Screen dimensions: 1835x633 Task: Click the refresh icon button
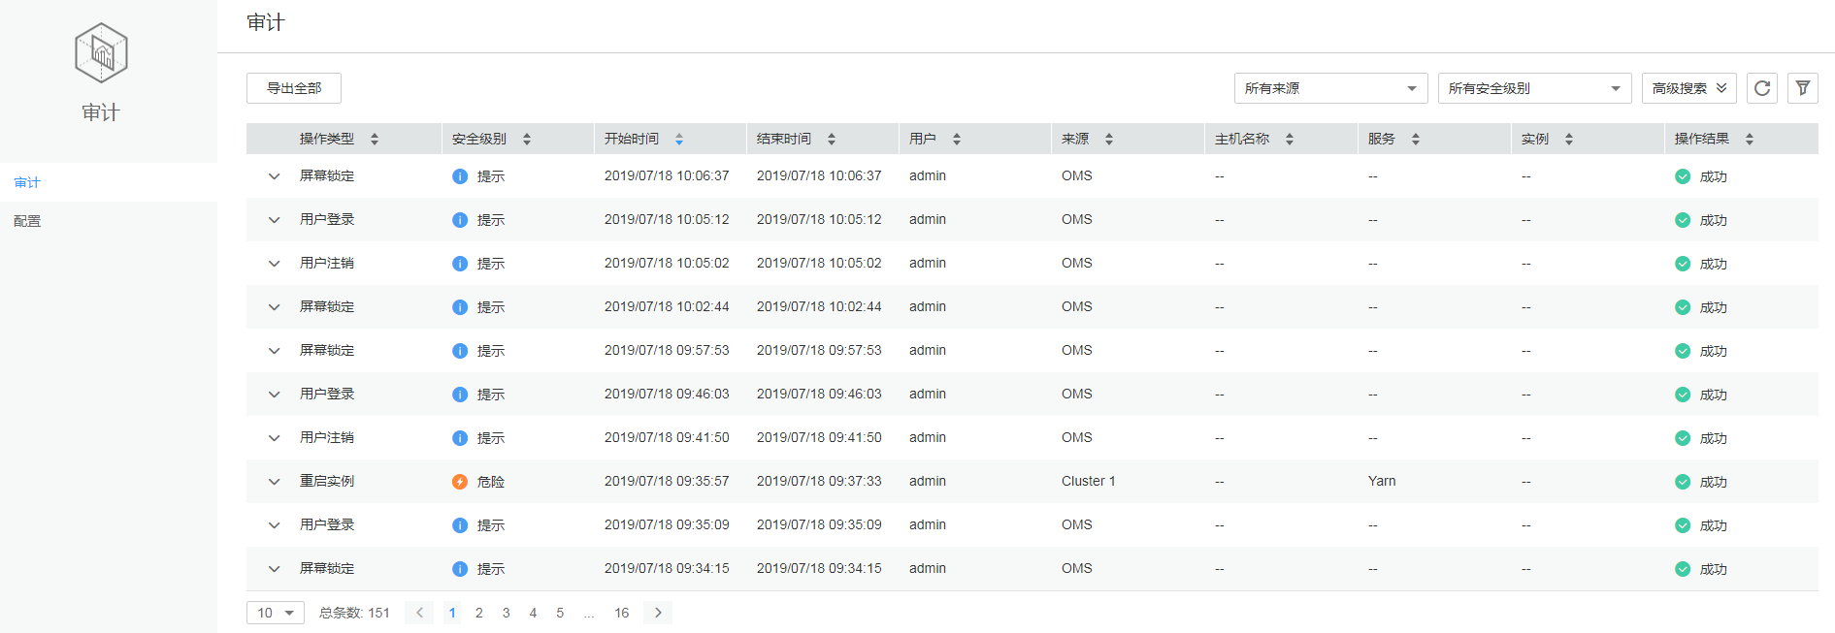tap(1762, 88)
